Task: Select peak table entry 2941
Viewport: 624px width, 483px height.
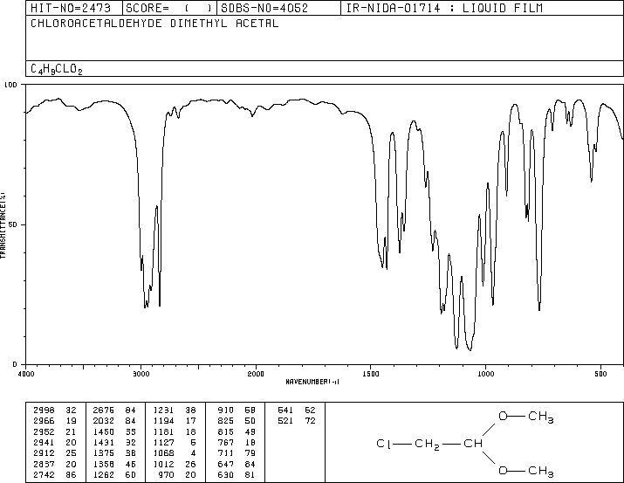Action: coord(54,442)
